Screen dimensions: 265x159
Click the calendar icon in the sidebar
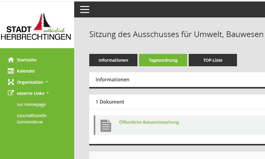click(11, 71)
